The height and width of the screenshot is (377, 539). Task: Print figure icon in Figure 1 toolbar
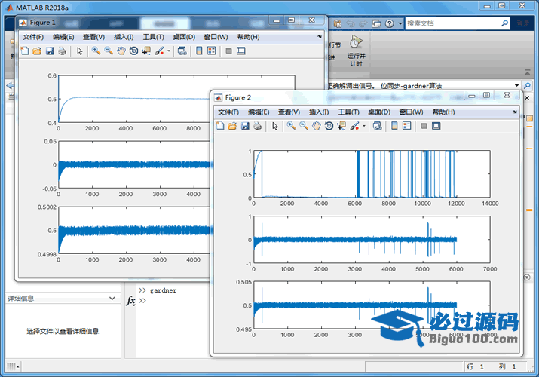point(63,51)
